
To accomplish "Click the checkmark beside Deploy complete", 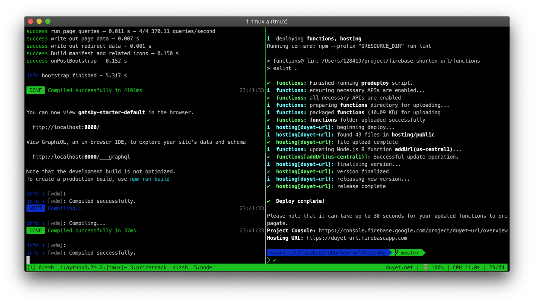I will 269,201.
